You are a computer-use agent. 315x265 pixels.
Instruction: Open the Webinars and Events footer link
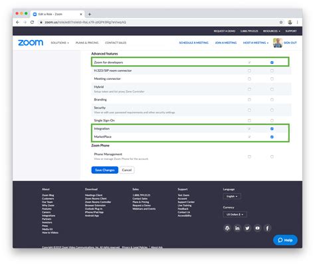(x=144, y=209)
